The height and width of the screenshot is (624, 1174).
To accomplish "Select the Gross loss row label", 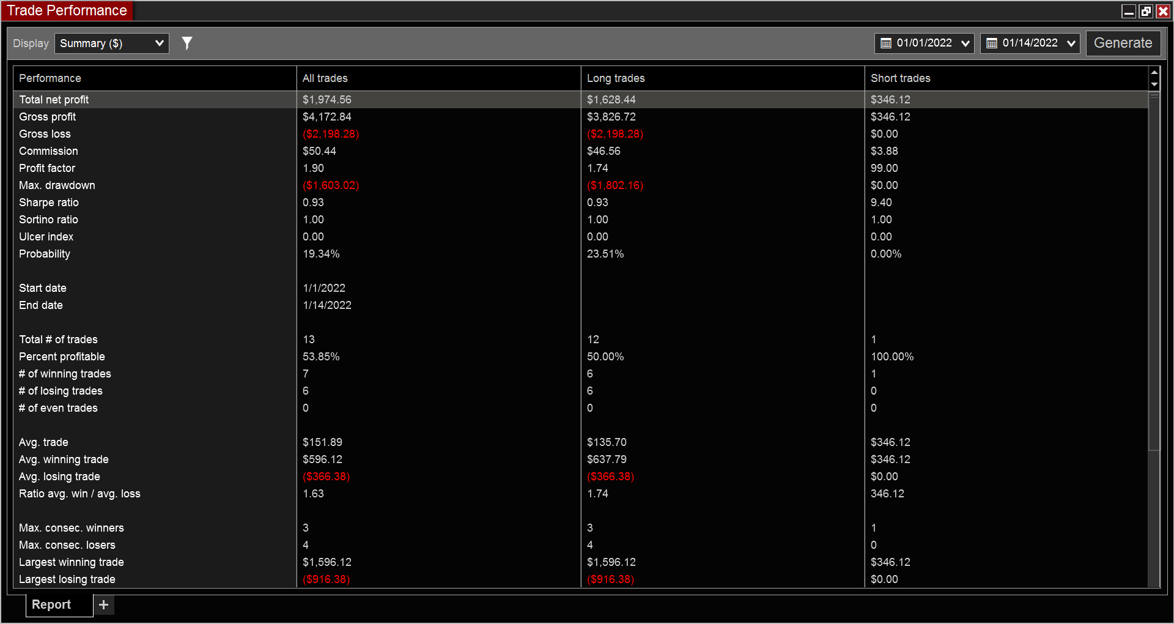I will [45, 134].
